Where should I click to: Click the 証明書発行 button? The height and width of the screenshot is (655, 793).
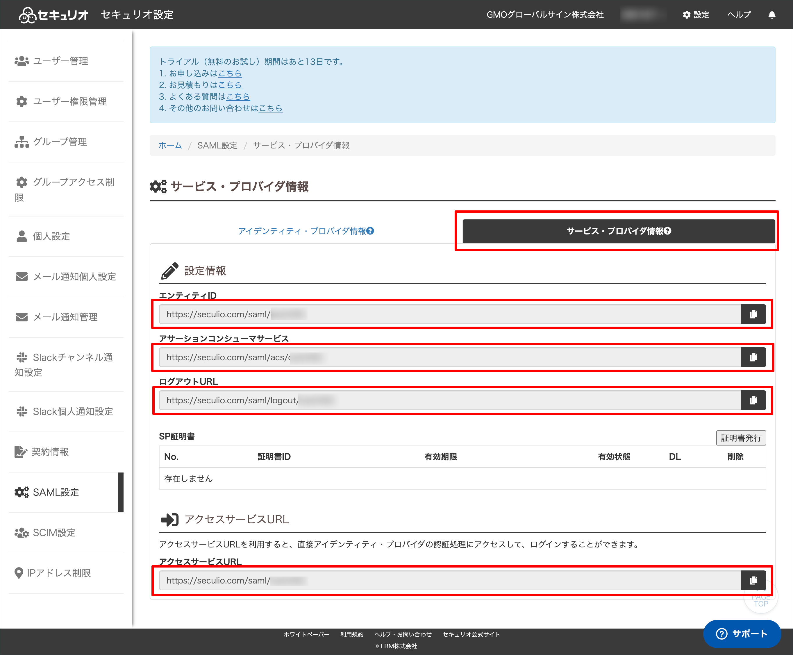[741, 438]
